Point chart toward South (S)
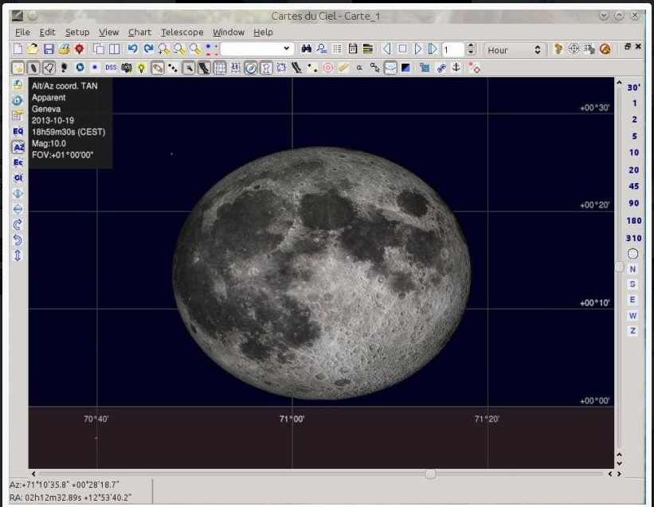This screenshot has height=507, width=654. click(632, 284)
